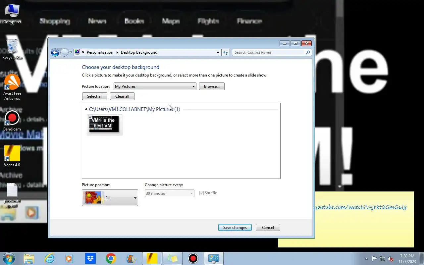Click the Finance tab in the background browser
This screenshot has height=265, width=424.
249,21
